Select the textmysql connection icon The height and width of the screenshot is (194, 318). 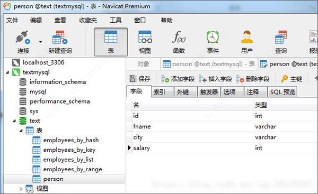16,72
